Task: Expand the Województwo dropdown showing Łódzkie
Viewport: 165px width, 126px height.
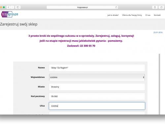Action: coord(97,77)
